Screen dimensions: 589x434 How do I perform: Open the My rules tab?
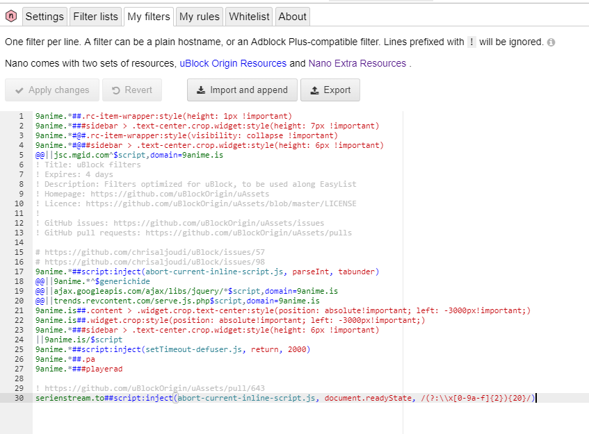(200, 17)
